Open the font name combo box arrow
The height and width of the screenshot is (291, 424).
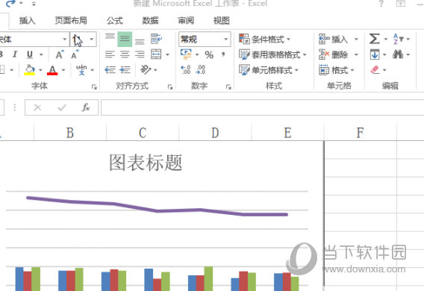coord(65,40)
